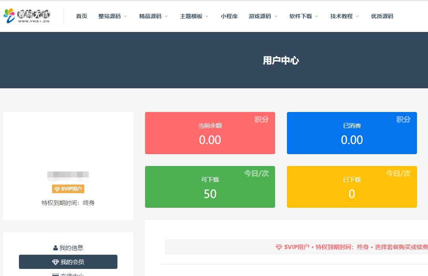Go to the 小程序 page
Image resolution: width=428 pixels, height=276 pixels.
coord(229,17)
